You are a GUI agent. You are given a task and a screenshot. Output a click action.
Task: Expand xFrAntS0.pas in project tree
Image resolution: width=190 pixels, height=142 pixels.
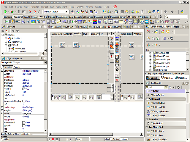coord(150,53)
